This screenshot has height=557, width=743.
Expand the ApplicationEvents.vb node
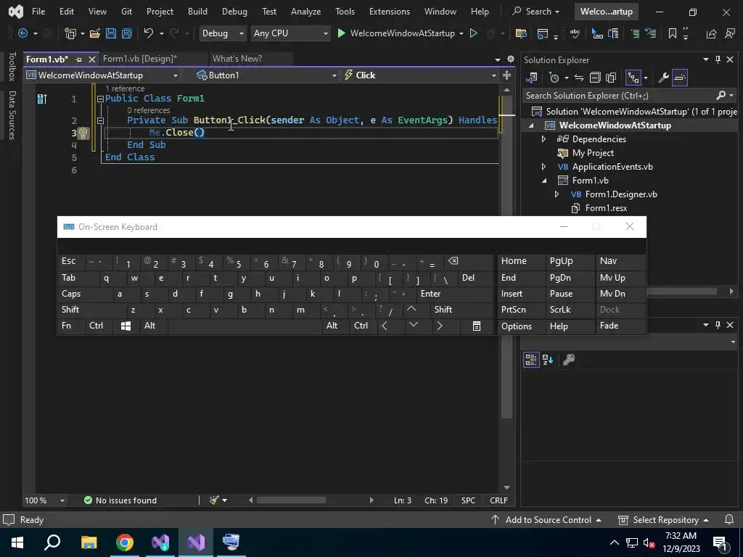[543, 167]
